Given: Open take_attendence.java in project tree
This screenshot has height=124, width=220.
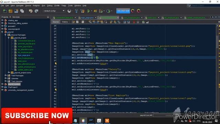Looking at the screenshot, I should pyautogui.click(x=26, y=64).
